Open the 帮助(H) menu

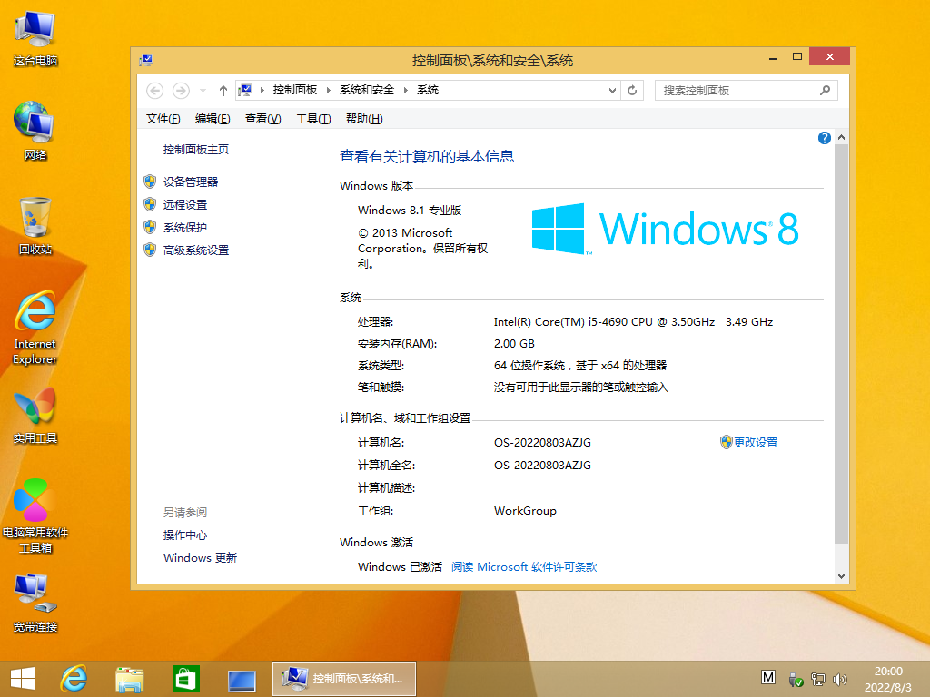click(364, 119)
